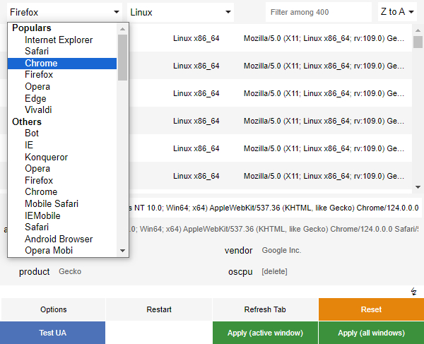Screen dimensions: 424x344
Task: Click the user-agent table scroll-down arrow
Action: 418,187
